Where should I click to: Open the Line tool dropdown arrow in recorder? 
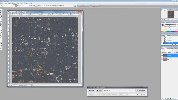(102, 94)
